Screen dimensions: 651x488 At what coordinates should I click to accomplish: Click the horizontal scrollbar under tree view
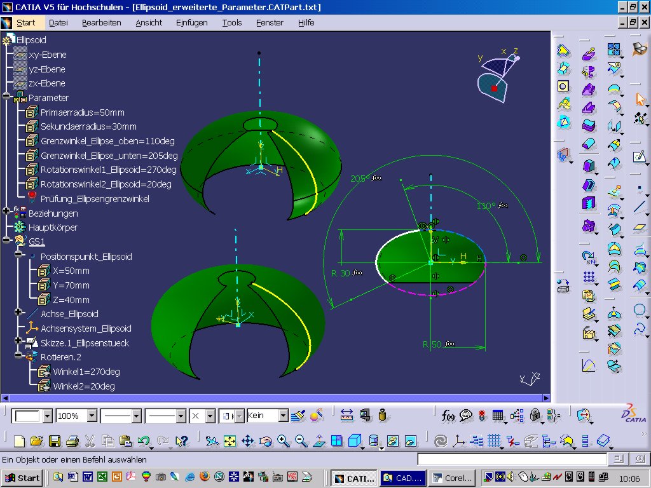[x=276, y=398]
